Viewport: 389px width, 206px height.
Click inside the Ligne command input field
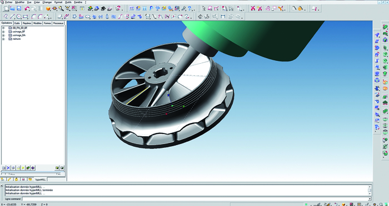point(195,199)
